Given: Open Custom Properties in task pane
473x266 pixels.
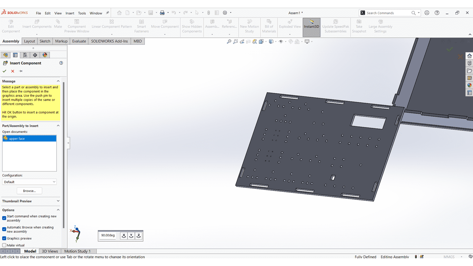Looking at the screenshot, I should point(469,93).
